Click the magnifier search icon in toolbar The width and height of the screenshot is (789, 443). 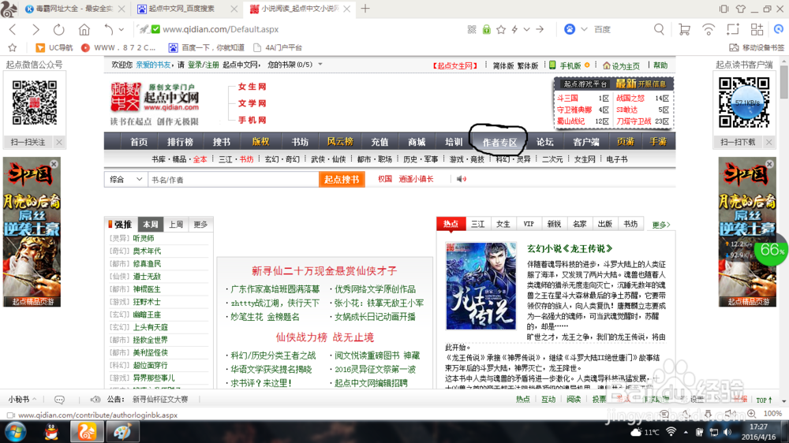coord(659,29)
